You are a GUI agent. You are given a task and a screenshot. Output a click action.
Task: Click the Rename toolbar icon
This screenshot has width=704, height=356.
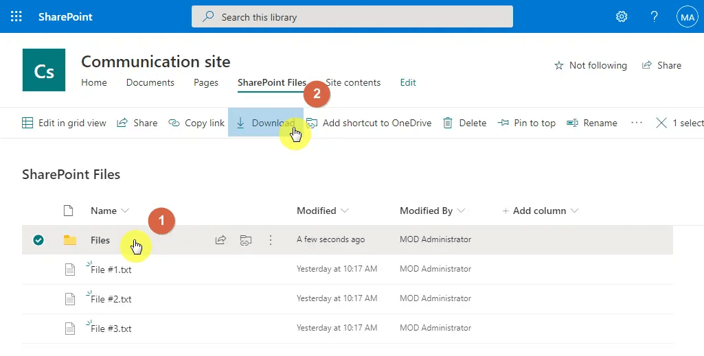(572, 123)
